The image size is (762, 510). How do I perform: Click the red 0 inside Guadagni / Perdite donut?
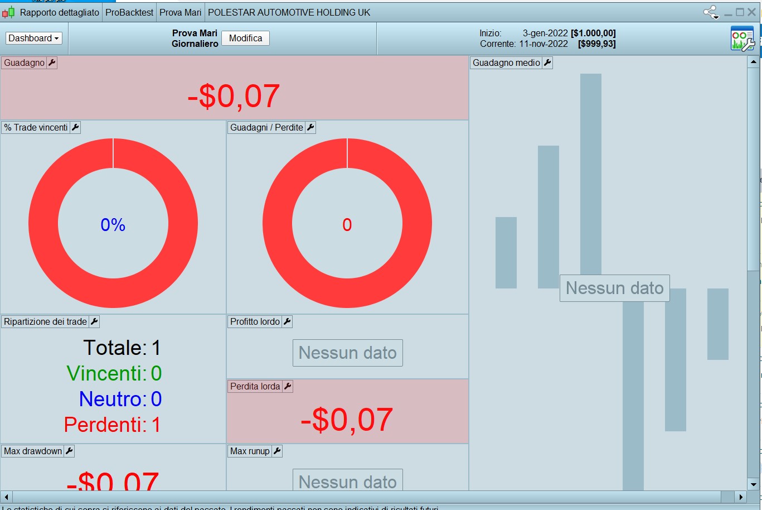(x=347, y=225)
